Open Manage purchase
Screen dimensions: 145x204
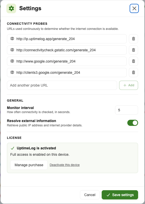(x=29, y=165)
